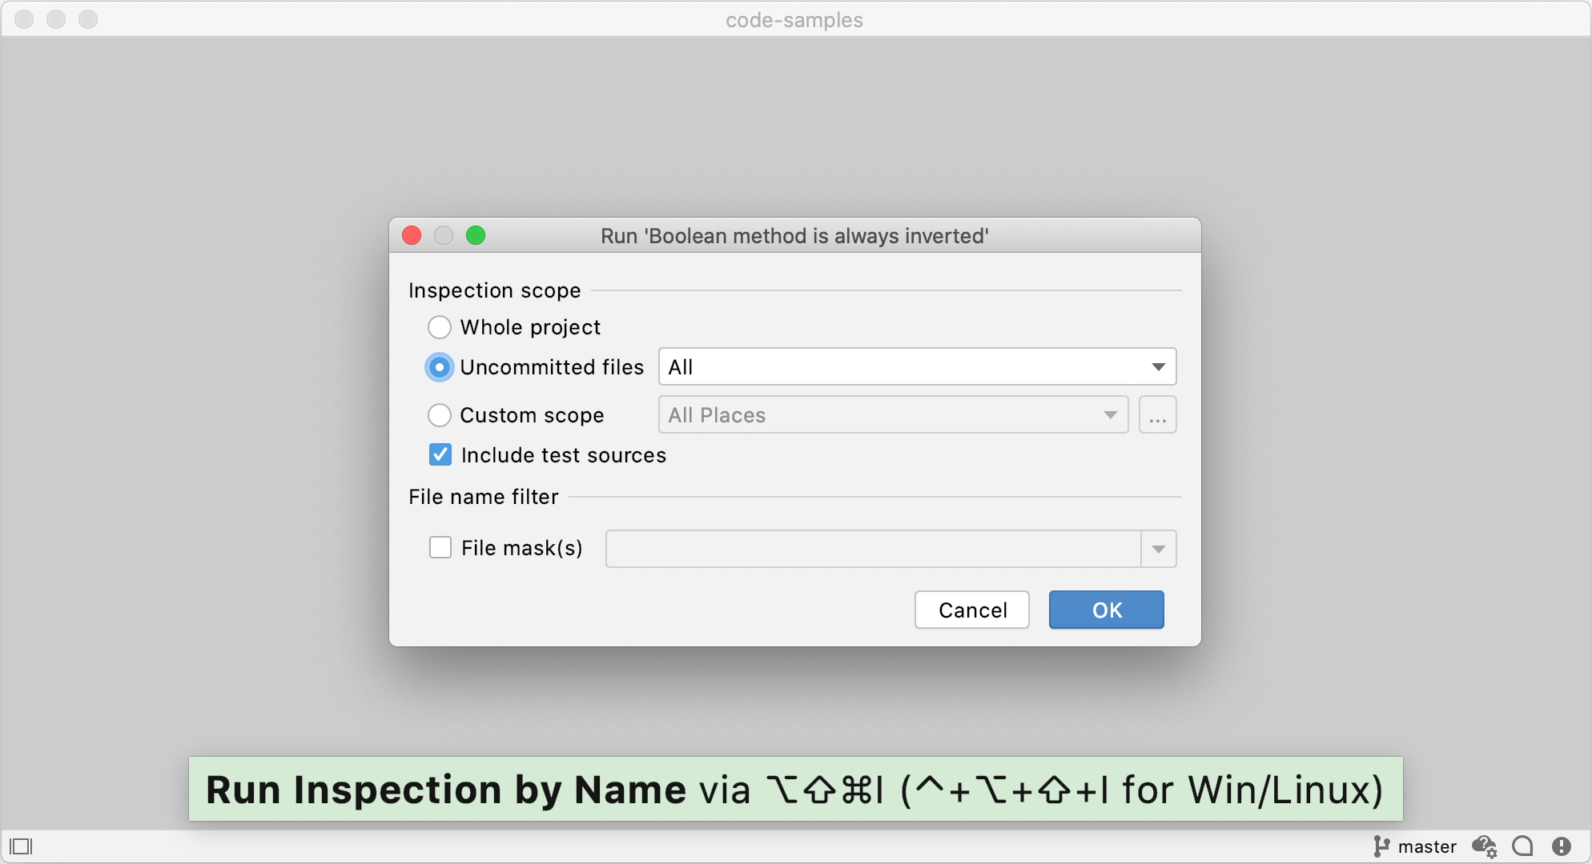Screen dimensions: 1592x864
Task: Select the 'Whole project' radio button
Action: (x=439, y=326)
